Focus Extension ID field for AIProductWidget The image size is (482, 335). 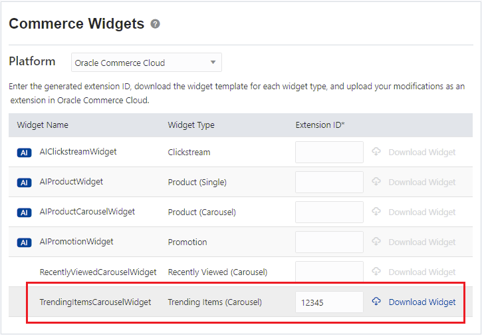[329, 182]
